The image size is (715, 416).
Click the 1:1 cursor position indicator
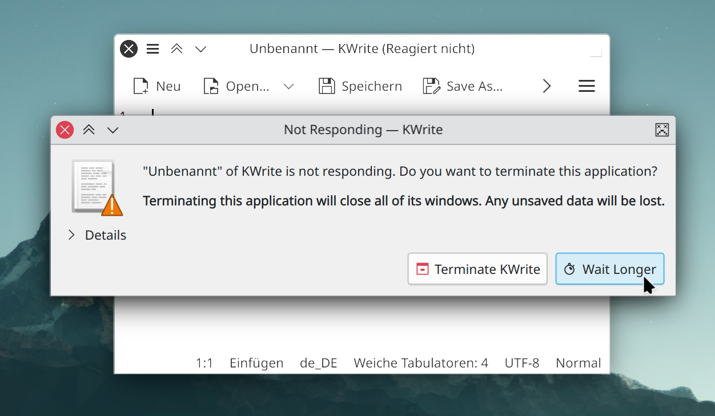click(x=204, y=363)
